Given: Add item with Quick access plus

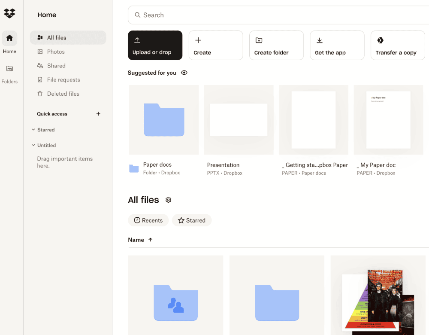Looking at the screenshot, I should (98, 114).
